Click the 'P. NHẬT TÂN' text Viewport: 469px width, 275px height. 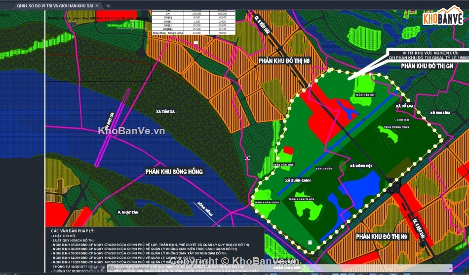tap(128, 212)
